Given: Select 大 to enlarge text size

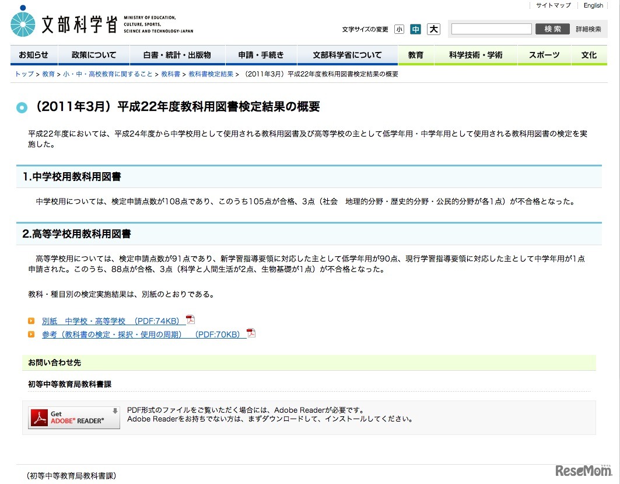Looking at the screenshot, I should [433, 28].
